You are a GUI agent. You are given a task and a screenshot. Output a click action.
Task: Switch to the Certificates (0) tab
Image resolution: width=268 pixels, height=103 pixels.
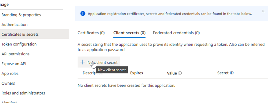pyautogui.click(x=91, y=33)
